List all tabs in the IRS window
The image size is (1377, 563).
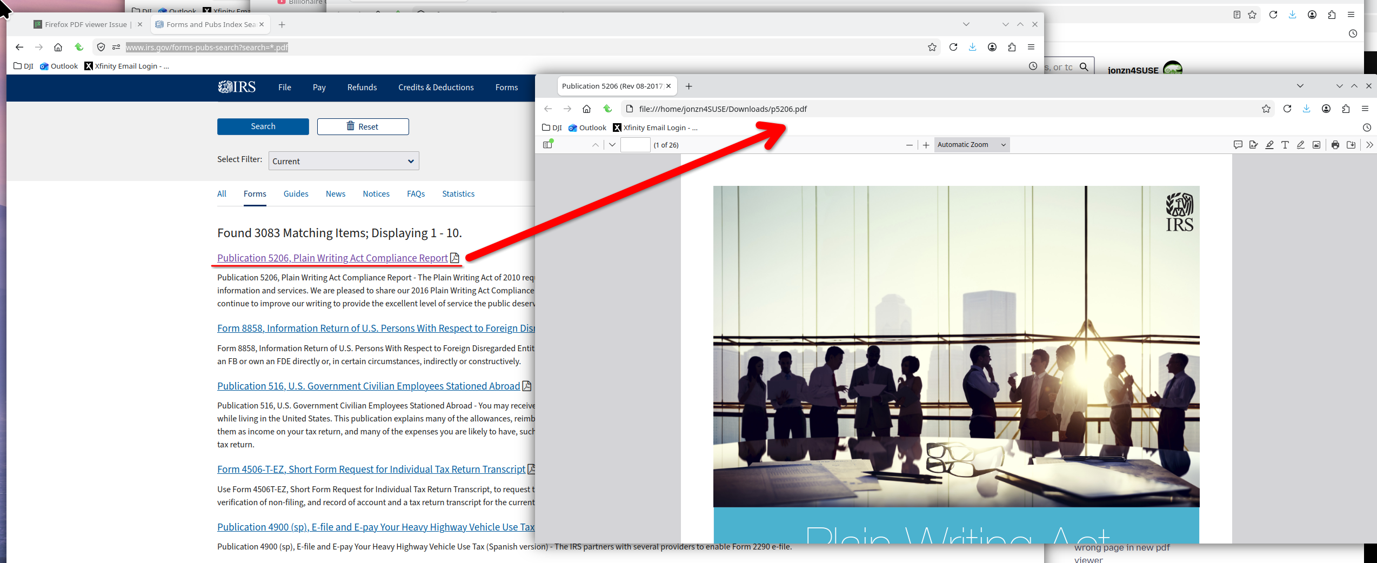coord(966,24)
